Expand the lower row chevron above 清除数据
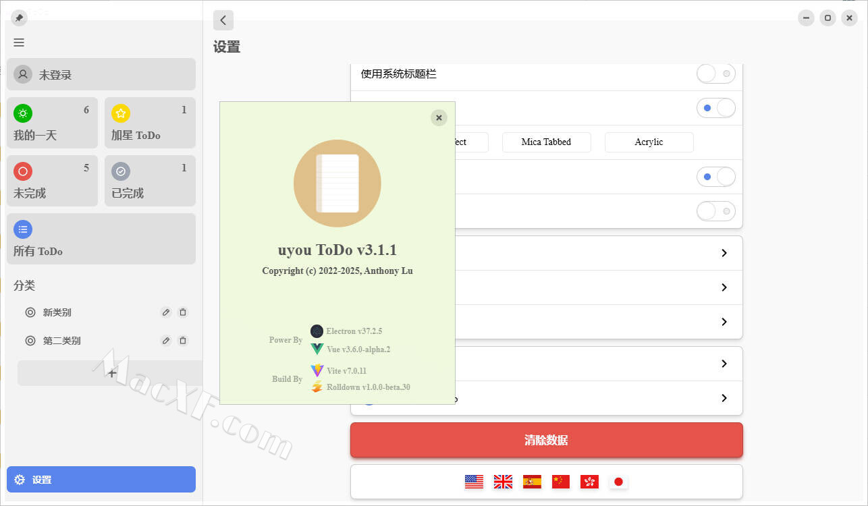The width and height of the screenshot is (868, 506). pyautogui.click(x=724, y=398)
